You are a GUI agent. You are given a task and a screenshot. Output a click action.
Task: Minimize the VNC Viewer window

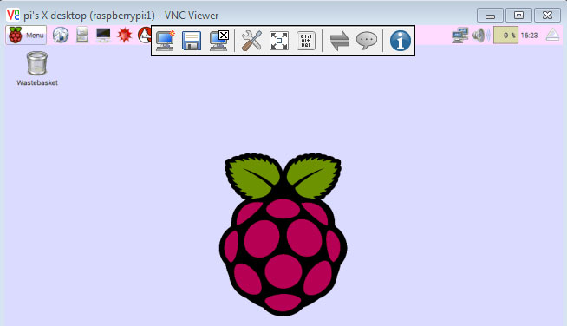point(490,16)
